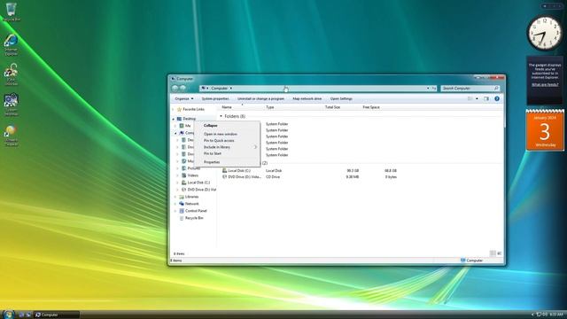Toggle the preview pane icon in the toolbar
567x319 pixels.
(x=486, y=98)
